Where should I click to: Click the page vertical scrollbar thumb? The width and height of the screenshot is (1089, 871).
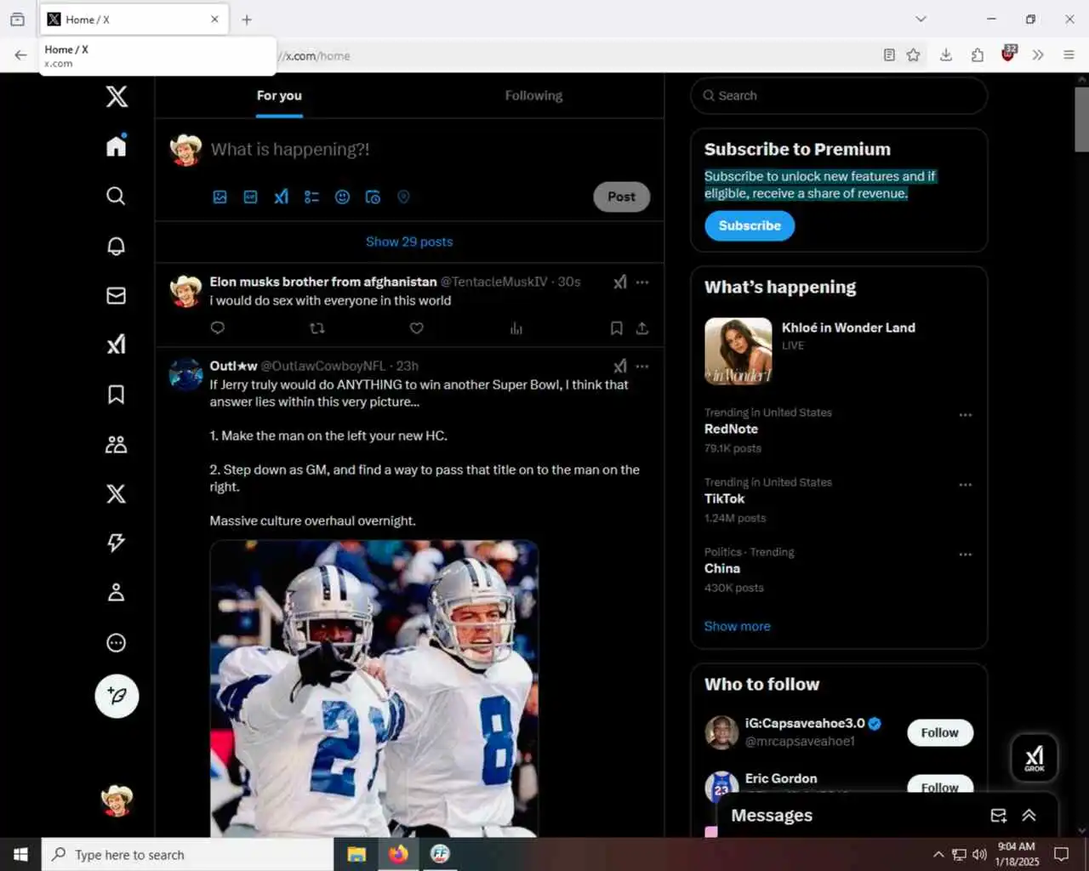click(1081, 119)
